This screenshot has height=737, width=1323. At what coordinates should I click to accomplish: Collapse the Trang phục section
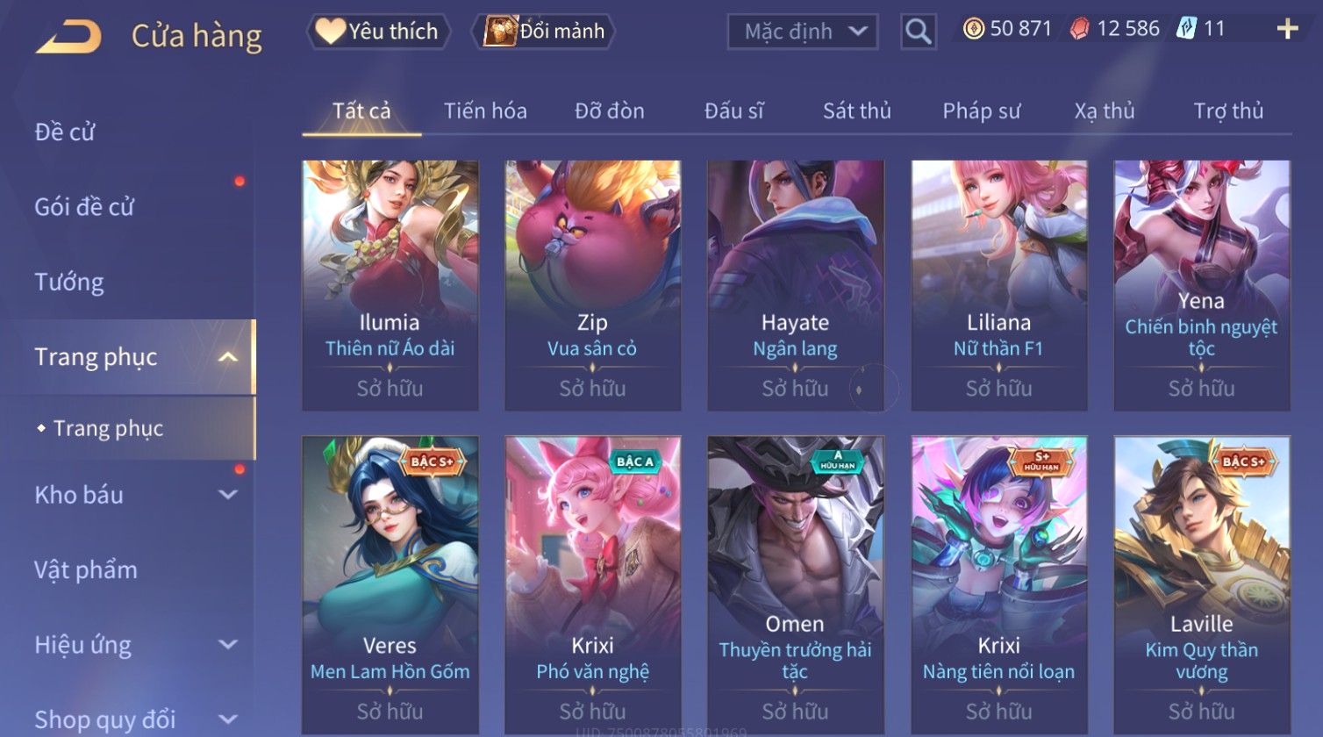click(228, 357)
